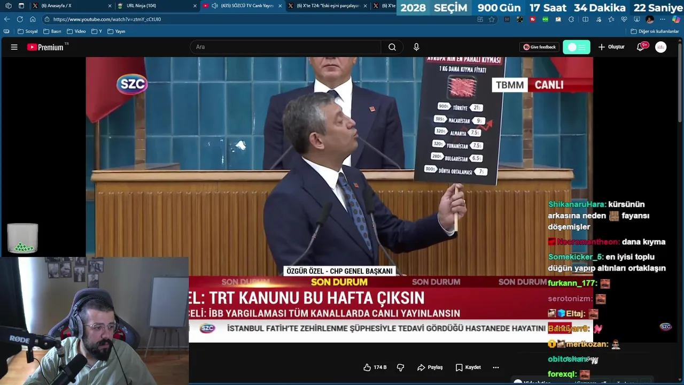Click the Oluştur create button
Screen dimensions: 684x385
[611, 47]
